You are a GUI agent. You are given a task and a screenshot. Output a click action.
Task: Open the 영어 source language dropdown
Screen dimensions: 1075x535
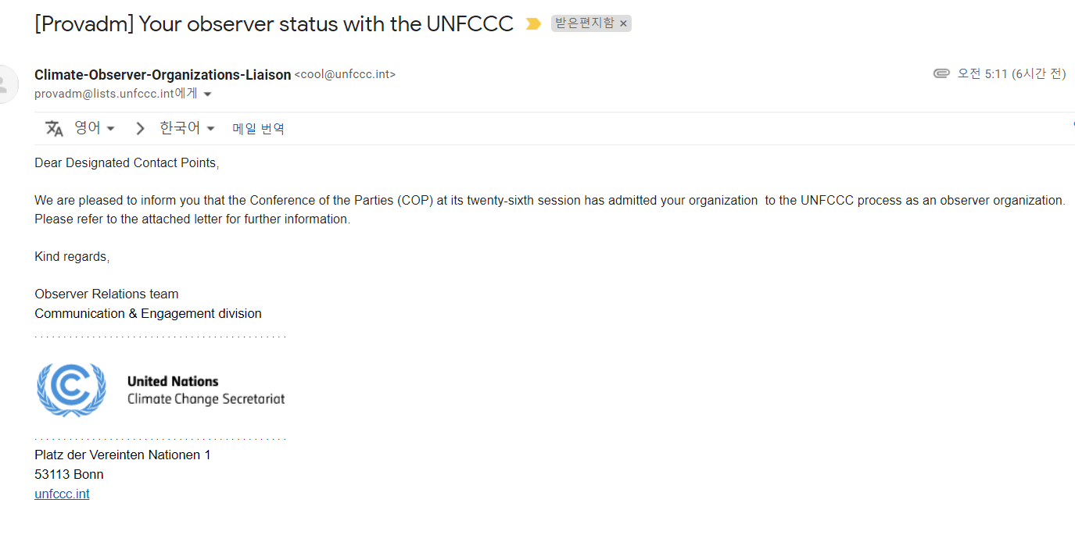[95, 128]
